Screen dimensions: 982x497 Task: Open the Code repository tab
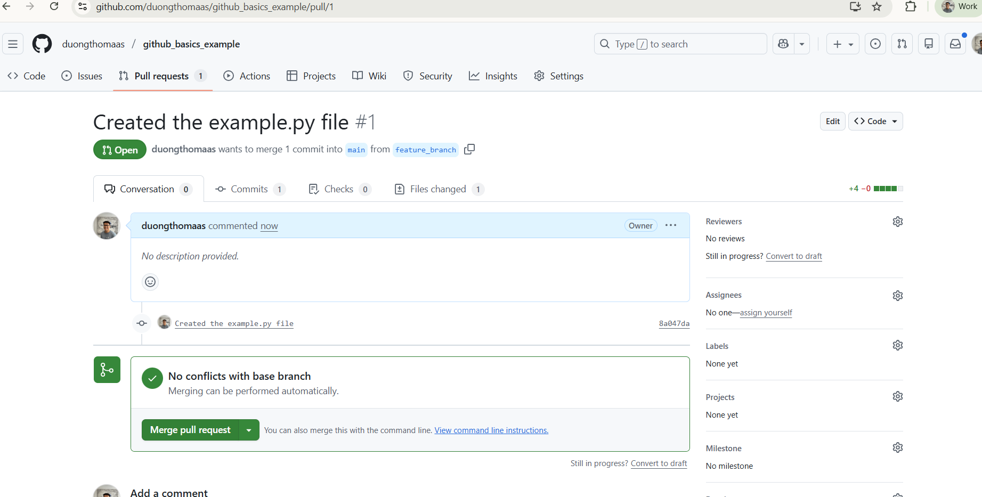point(27,76)
